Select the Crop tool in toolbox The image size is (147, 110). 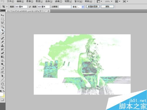tap(2, 30)
